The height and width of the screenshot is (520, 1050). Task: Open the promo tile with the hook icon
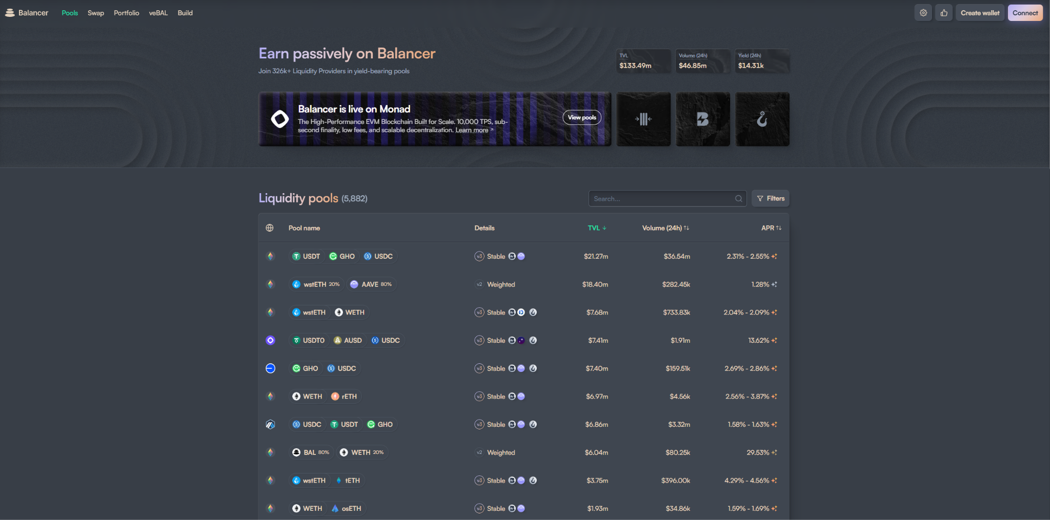pyautogui.click(x=762, y=119)
